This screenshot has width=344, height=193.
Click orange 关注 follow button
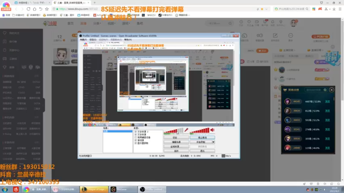[x=262, y=51]
